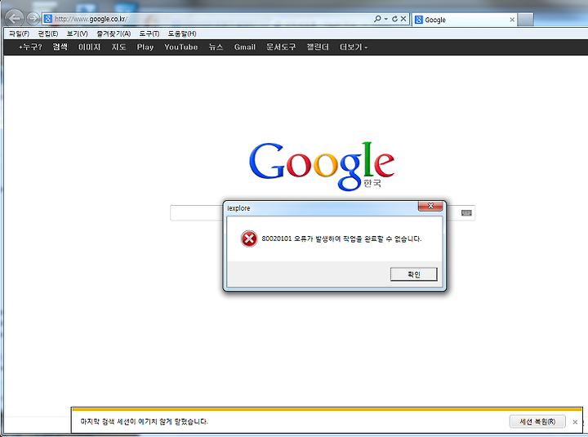The image size is (588, 437).
Task: Open the 즐겨찾기(A) menu
Action: (114, 33)
